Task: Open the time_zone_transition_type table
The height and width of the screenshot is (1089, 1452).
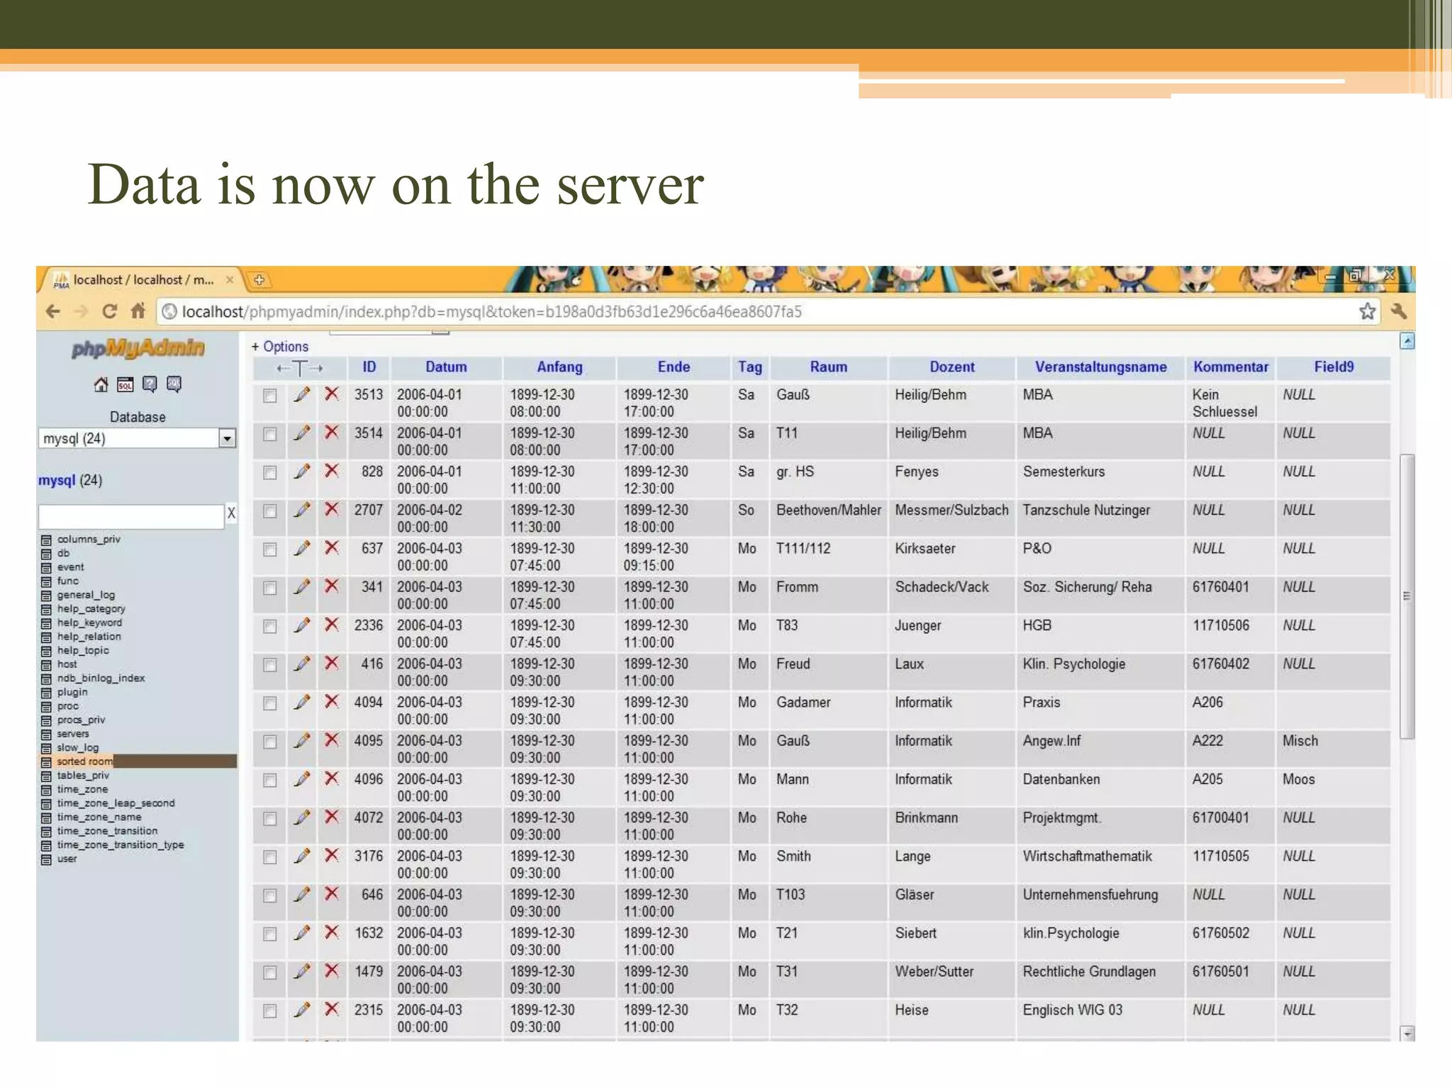Action: tap(121, 845)
